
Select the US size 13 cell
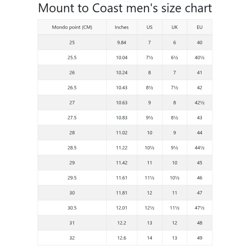149,223
